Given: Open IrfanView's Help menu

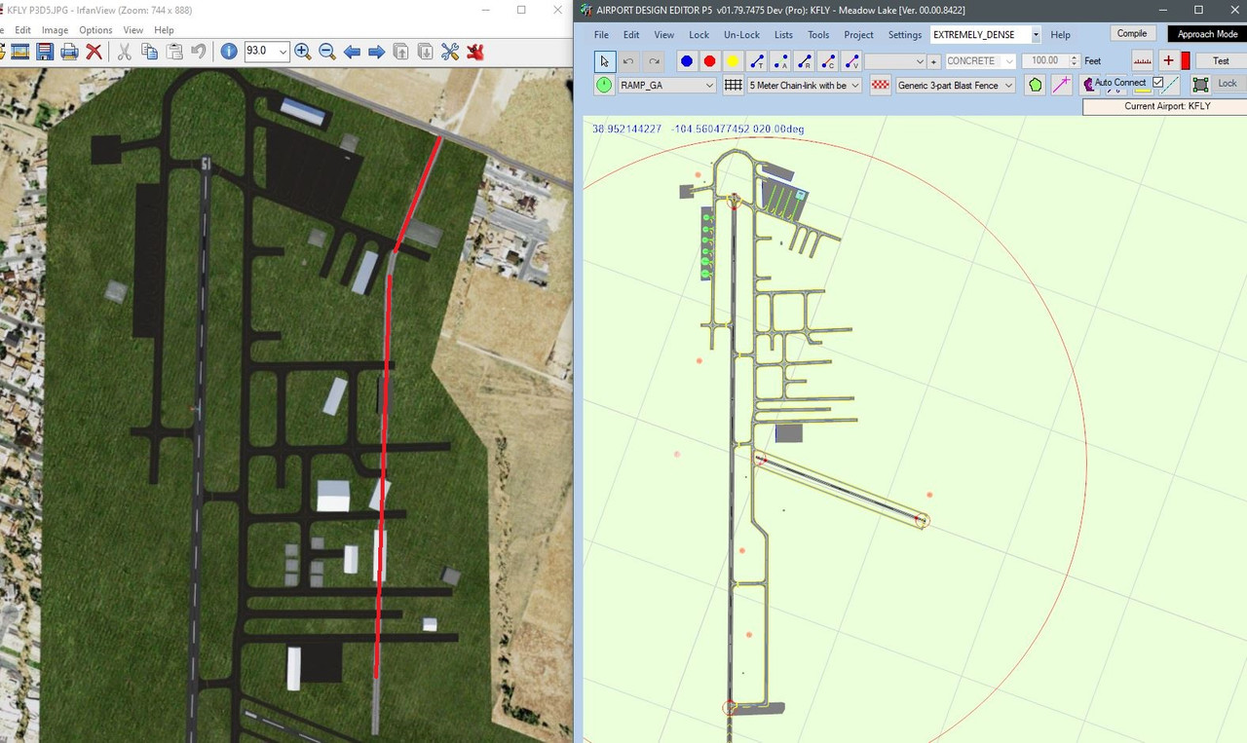Looking at the screenshot, I should [164, 30].
